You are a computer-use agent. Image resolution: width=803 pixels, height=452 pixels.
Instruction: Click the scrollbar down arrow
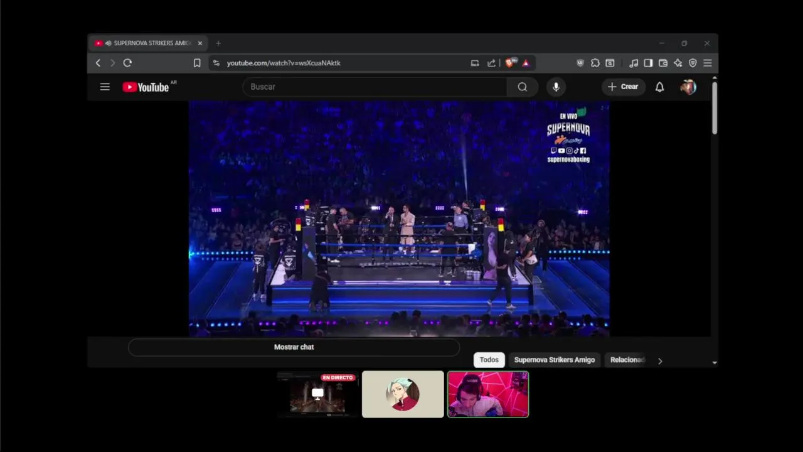[x=715, y=362]
